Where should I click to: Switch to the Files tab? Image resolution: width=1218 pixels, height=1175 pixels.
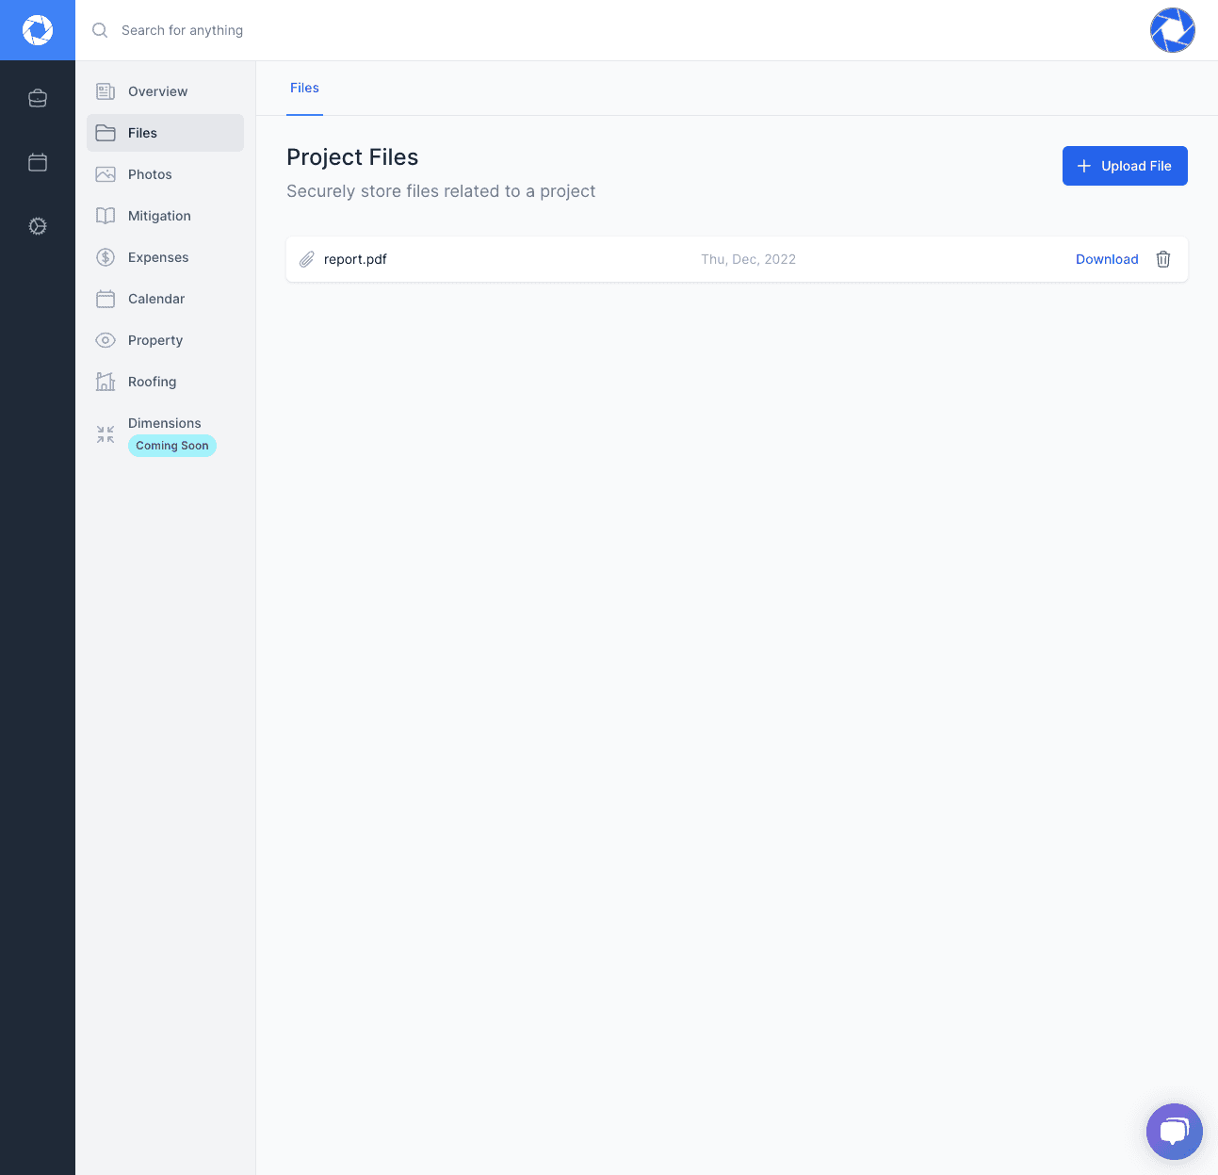coord(304,88)
